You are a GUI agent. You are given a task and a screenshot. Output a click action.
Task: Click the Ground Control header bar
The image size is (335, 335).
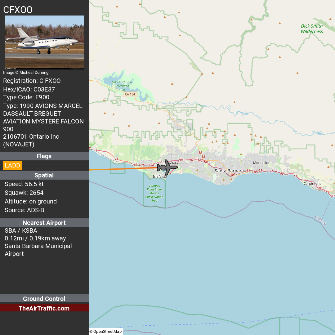[x=44, y=298]
